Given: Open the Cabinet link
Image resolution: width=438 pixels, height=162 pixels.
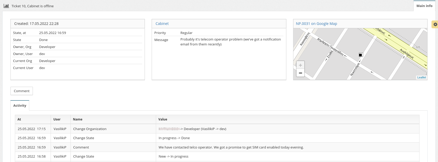Looking at the screenshot, I should tap(162, 24).
